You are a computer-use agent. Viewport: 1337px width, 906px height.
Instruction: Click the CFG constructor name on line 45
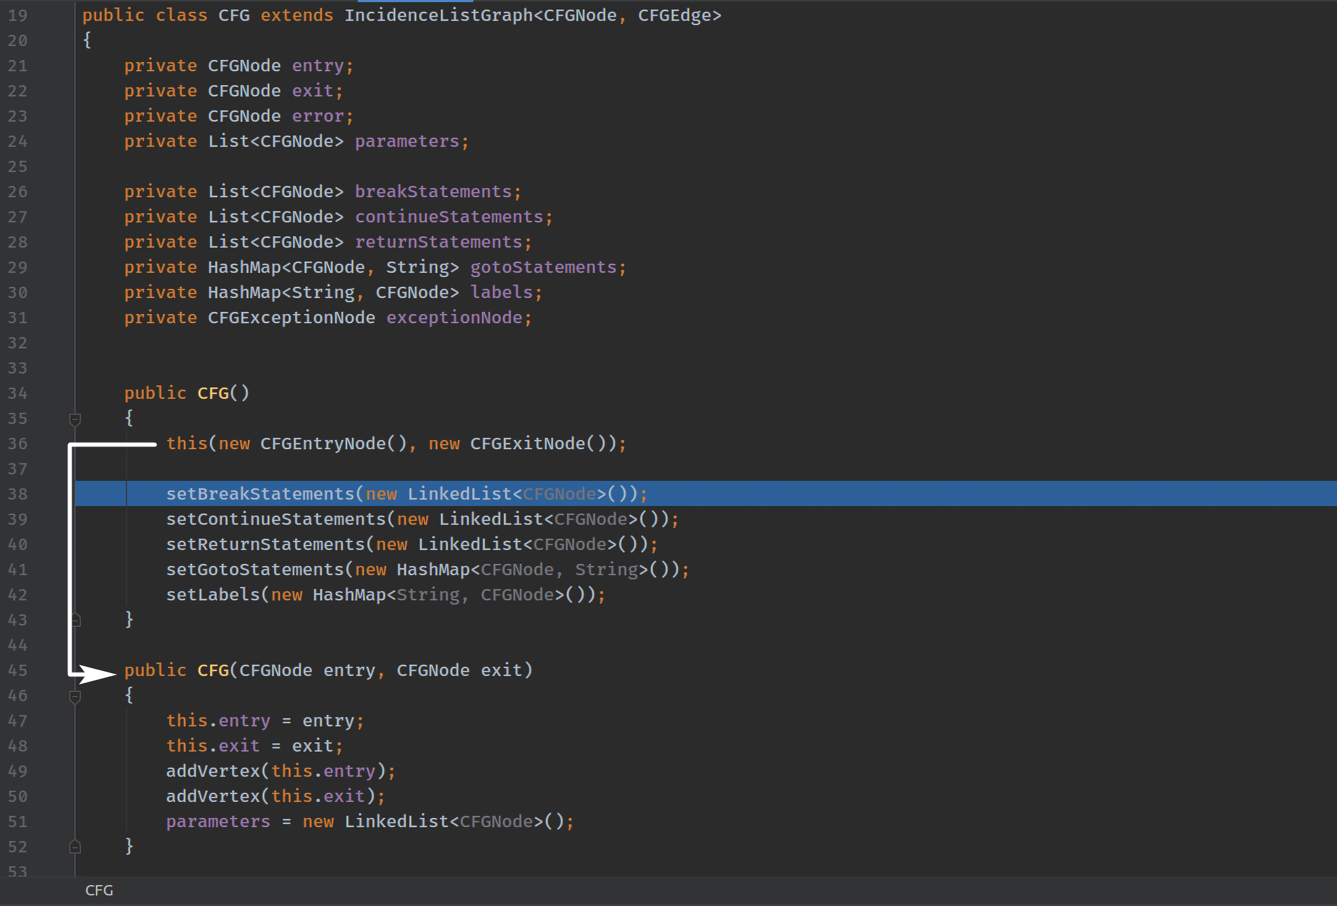pyautogui.click(x=213, y=671)
